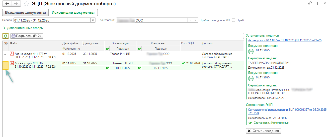Clear the Контрагент field
This screenshot has width=328, height=137.
click(x=196, y=20)
